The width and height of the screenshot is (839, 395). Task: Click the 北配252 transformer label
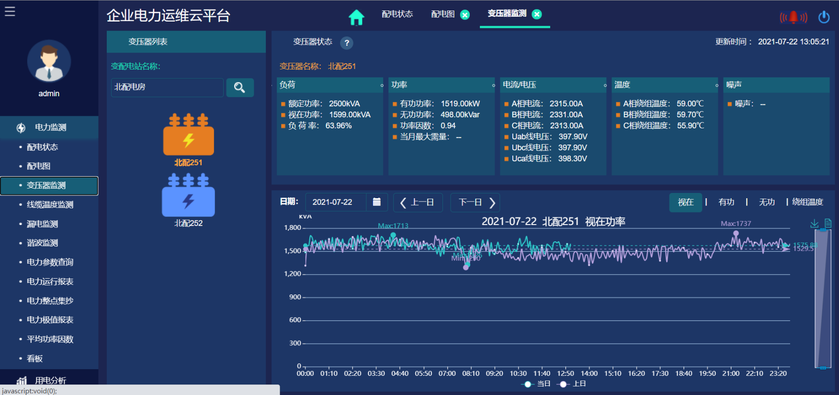coord(189,223)
